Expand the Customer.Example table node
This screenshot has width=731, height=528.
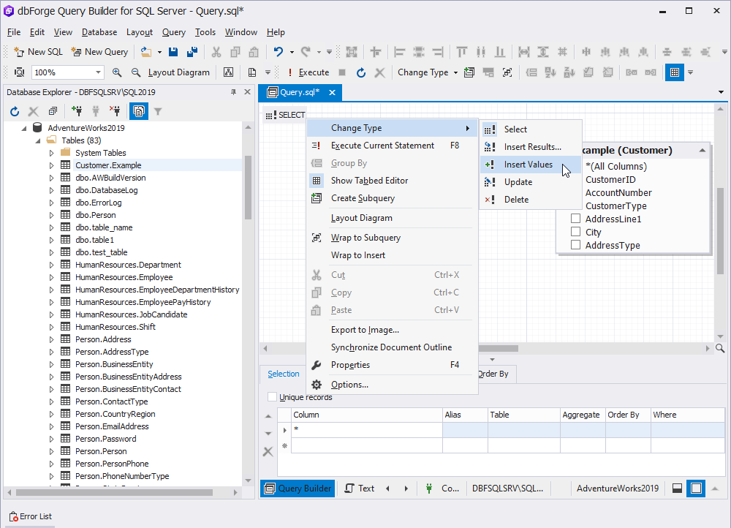point(51,165)
